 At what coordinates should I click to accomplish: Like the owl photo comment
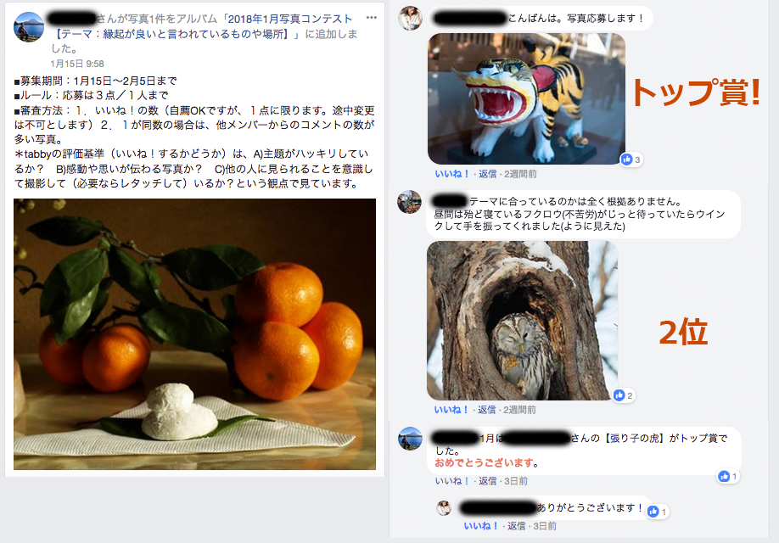pos(451,410)
